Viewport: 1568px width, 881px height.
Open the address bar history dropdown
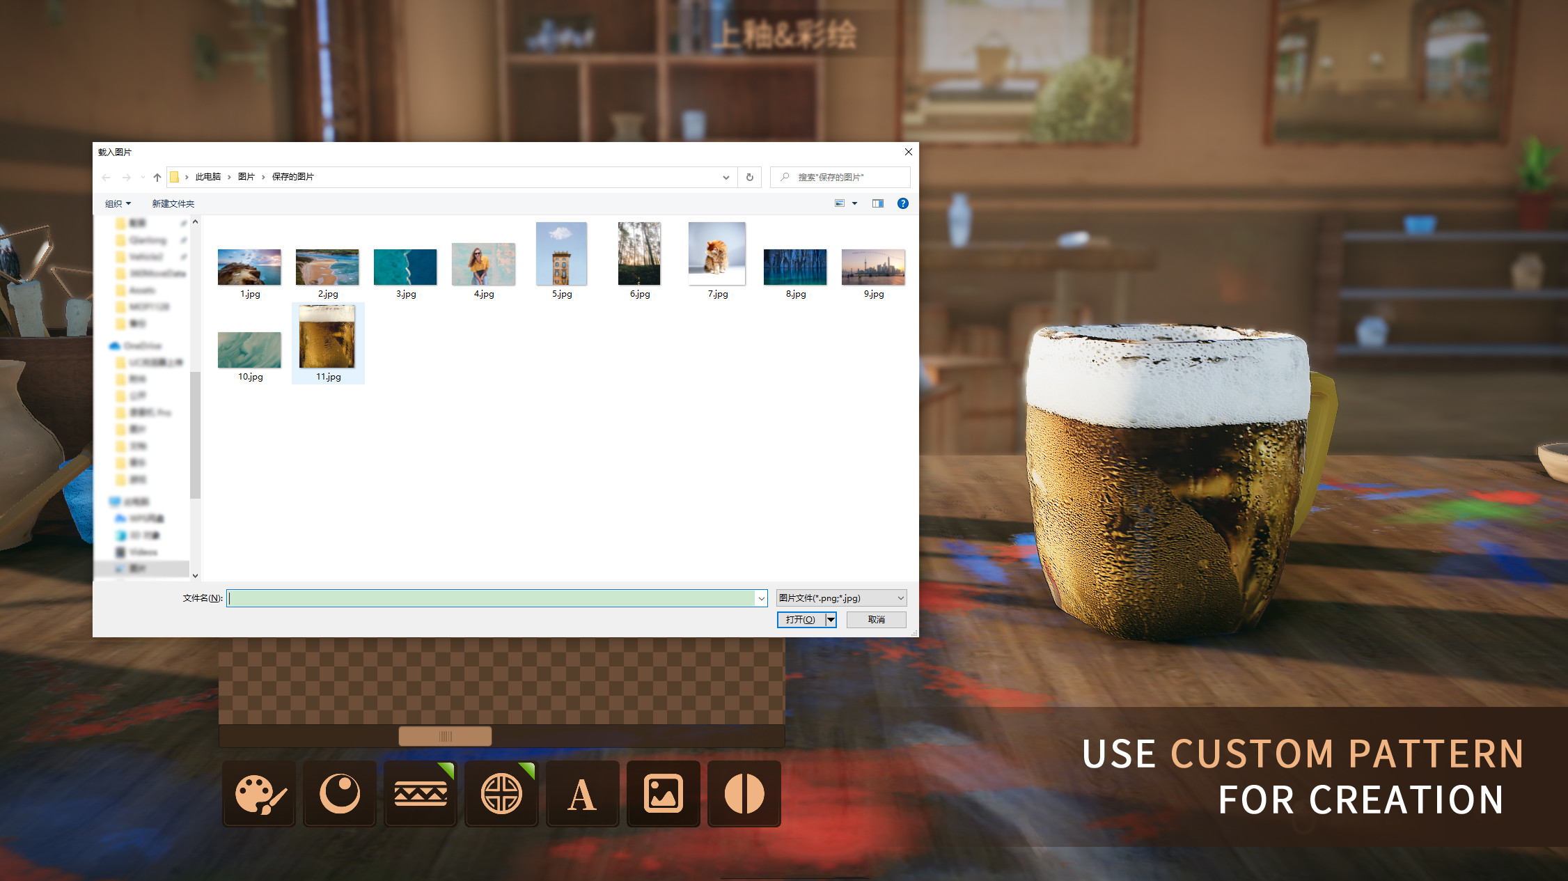click(726, 177)
